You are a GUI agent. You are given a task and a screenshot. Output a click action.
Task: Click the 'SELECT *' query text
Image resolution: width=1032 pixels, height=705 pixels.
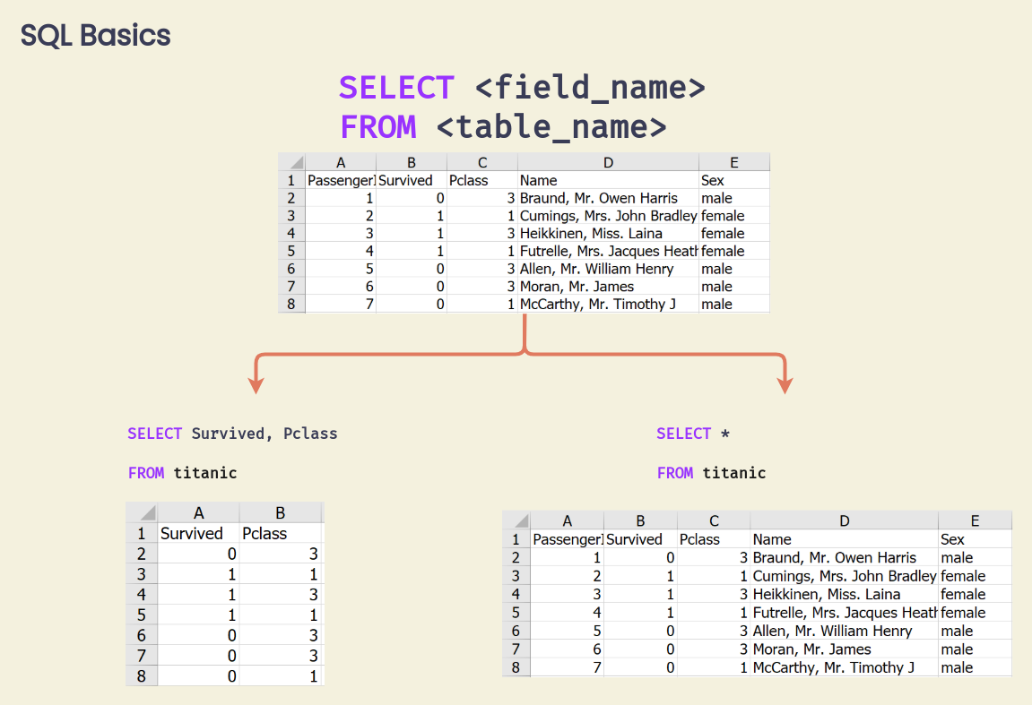[x=693, y=434]
